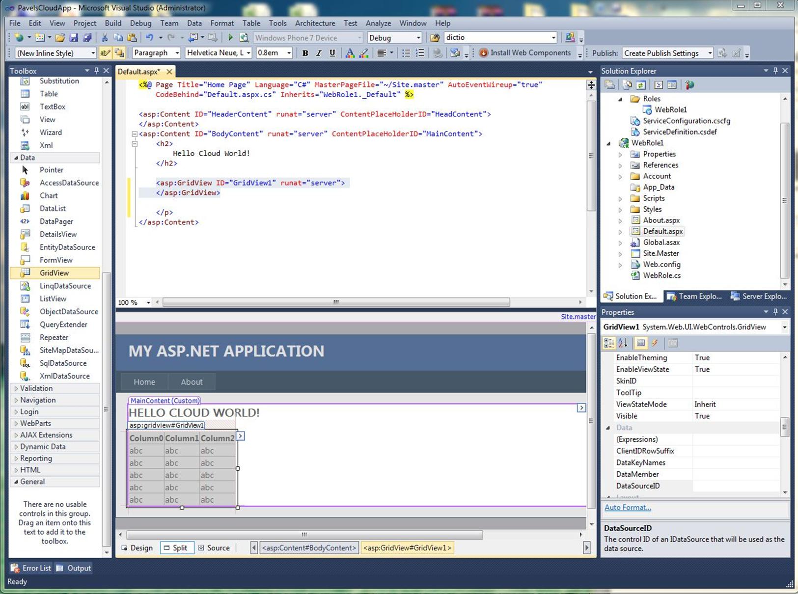Open the background highlight color tool
Image resolution: width=798 pixels, height=594 pixels.
(x=363, y=53)
